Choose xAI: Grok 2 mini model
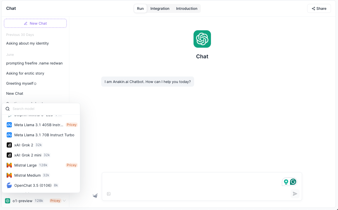Image resolution: width=338 pixels, height=210 pixels. pos(41,155)
